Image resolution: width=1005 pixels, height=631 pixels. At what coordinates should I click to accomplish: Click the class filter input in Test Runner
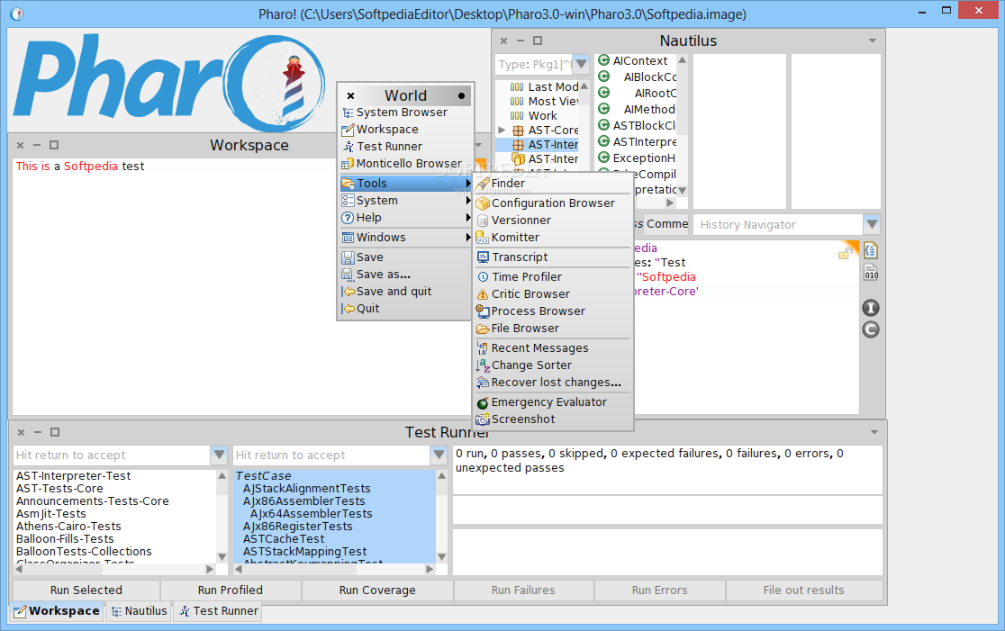[332, 455]
